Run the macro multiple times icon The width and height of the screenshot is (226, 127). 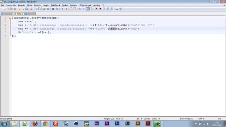click(108, 9)
